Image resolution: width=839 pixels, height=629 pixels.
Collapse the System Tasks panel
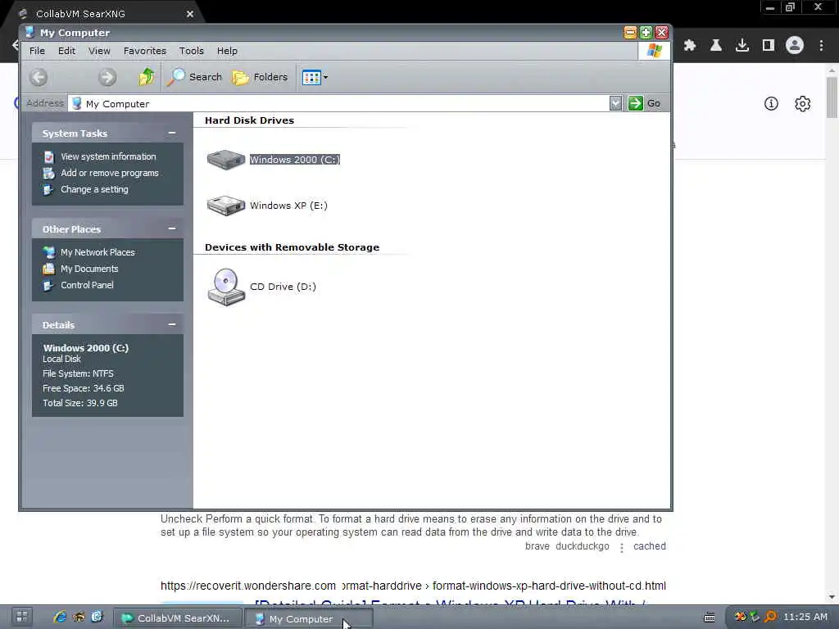click(x=172, y=133)
